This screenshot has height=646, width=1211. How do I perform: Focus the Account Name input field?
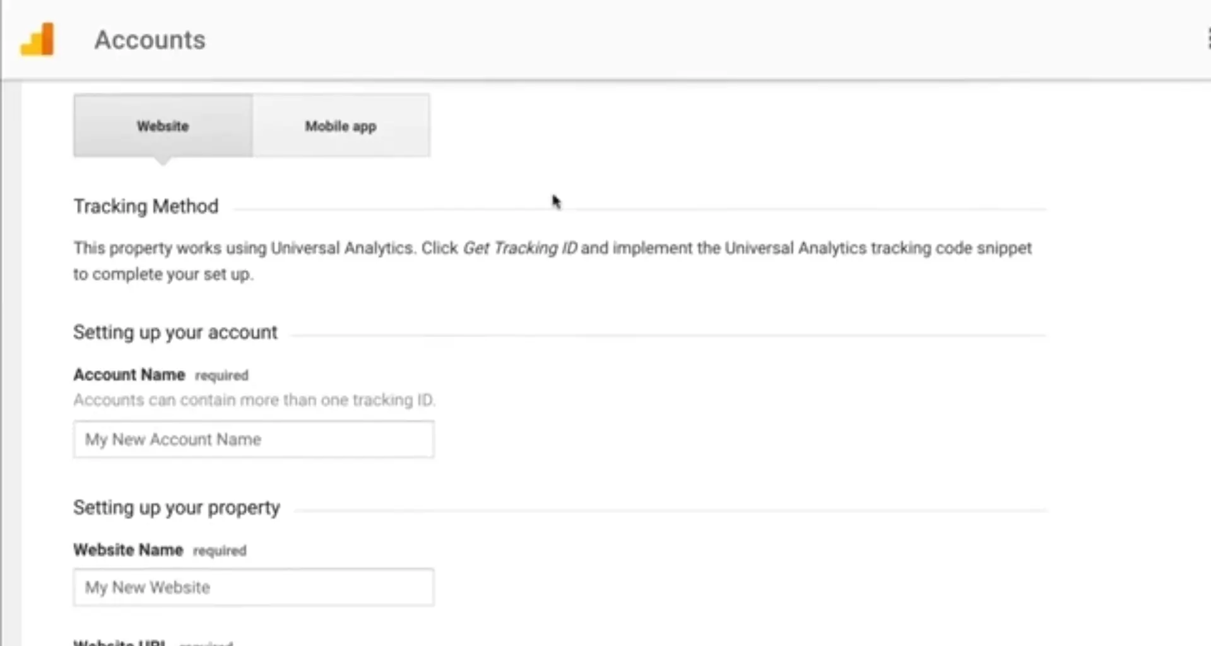tap(254, 439)
